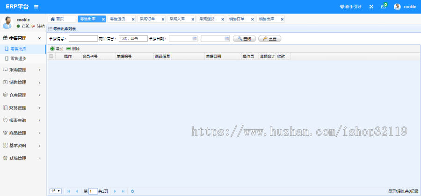Close the 采购订单 tab
Image resolution: width=421 pixels, height=196 pixels.
click(163, 19)
